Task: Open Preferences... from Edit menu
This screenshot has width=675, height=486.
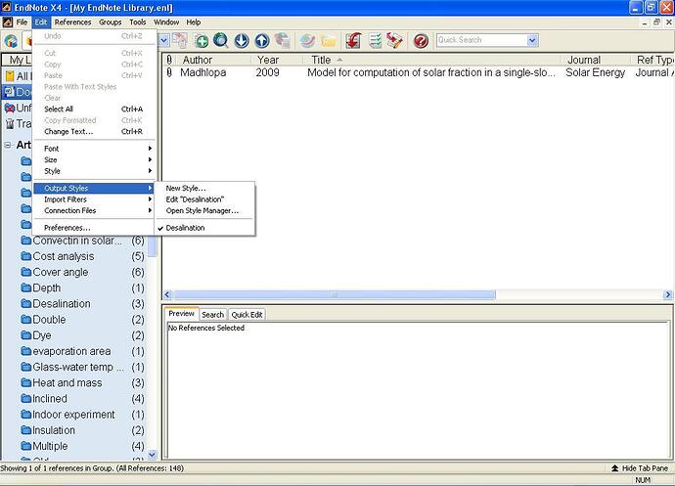Action: coord(94,228)
